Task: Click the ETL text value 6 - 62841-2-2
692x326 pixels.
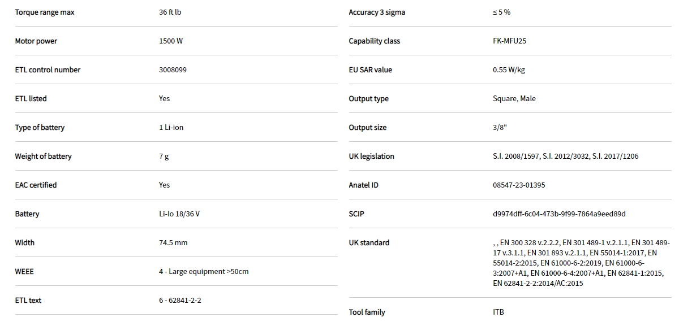Action: [180, 301]
